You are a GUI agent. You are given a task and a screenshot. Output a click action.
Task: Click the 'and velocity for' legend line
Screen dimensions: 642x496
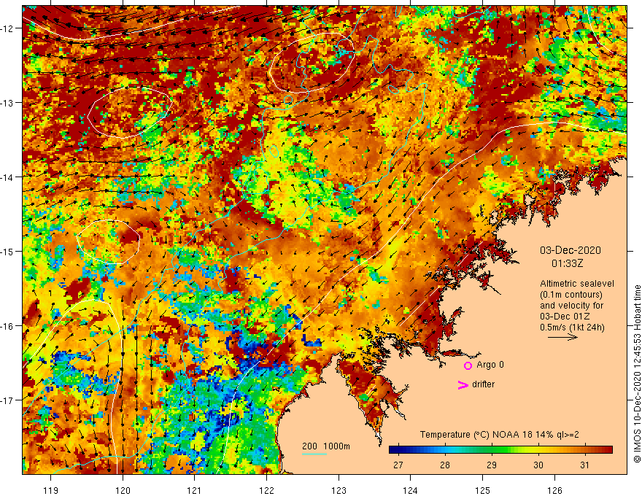(x=571, y=306)
